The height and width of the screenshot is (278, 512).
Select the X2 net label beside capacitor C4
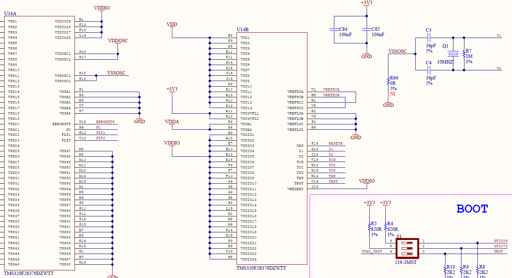coord(499,68)
